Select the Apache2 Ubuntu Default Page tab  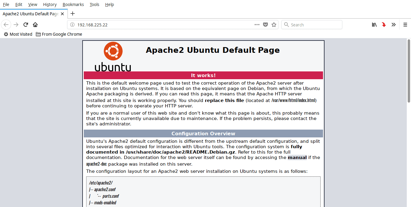point(30,13)
